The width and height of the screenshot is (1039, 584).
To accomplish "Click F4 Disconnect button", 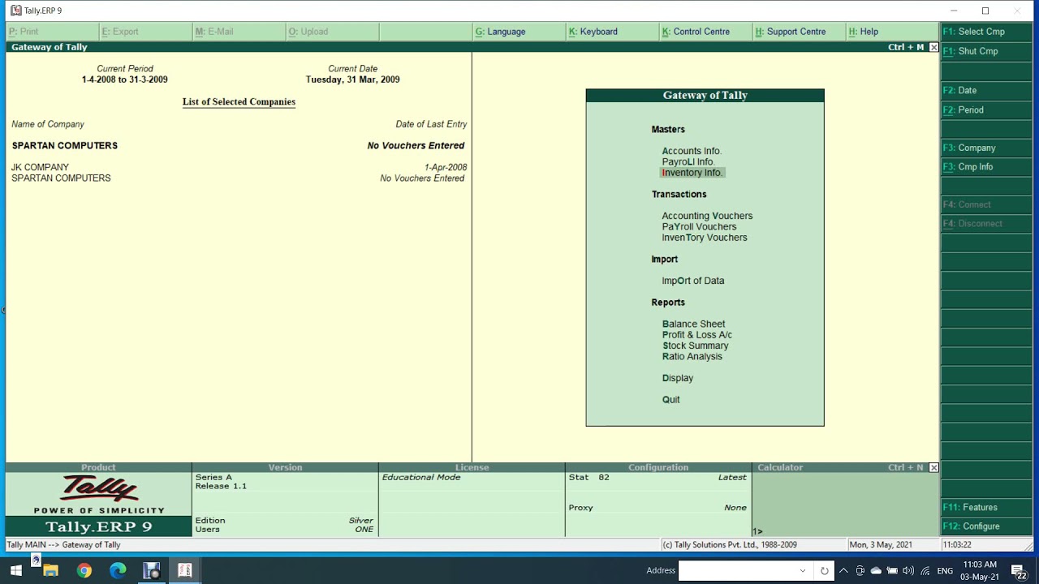I will pos(986,223).
